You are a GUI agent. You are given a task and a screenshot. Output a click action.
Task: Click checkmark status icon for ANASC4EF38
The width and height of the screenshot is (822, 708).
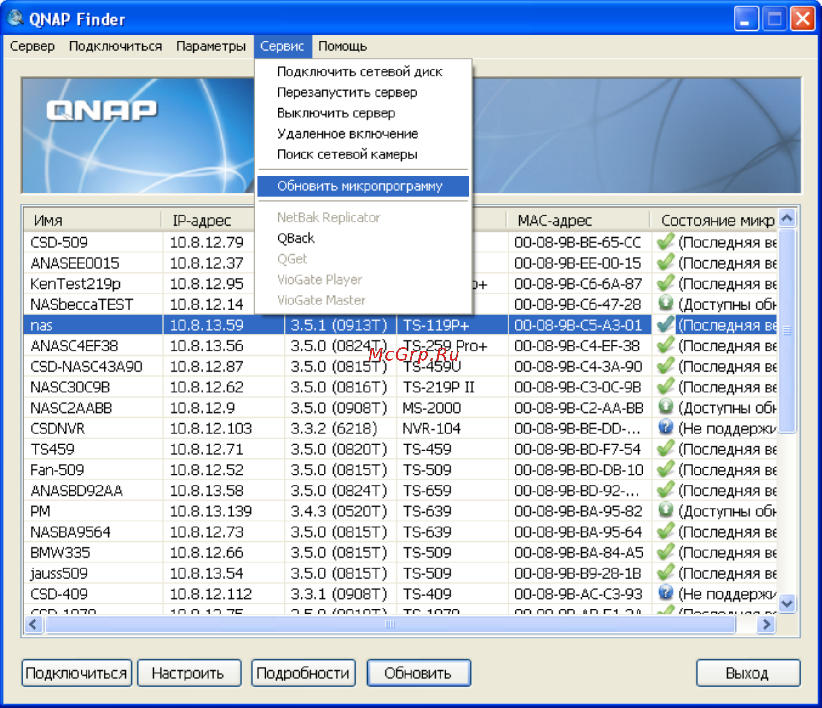pyautogui.click(x=666, y=345)
